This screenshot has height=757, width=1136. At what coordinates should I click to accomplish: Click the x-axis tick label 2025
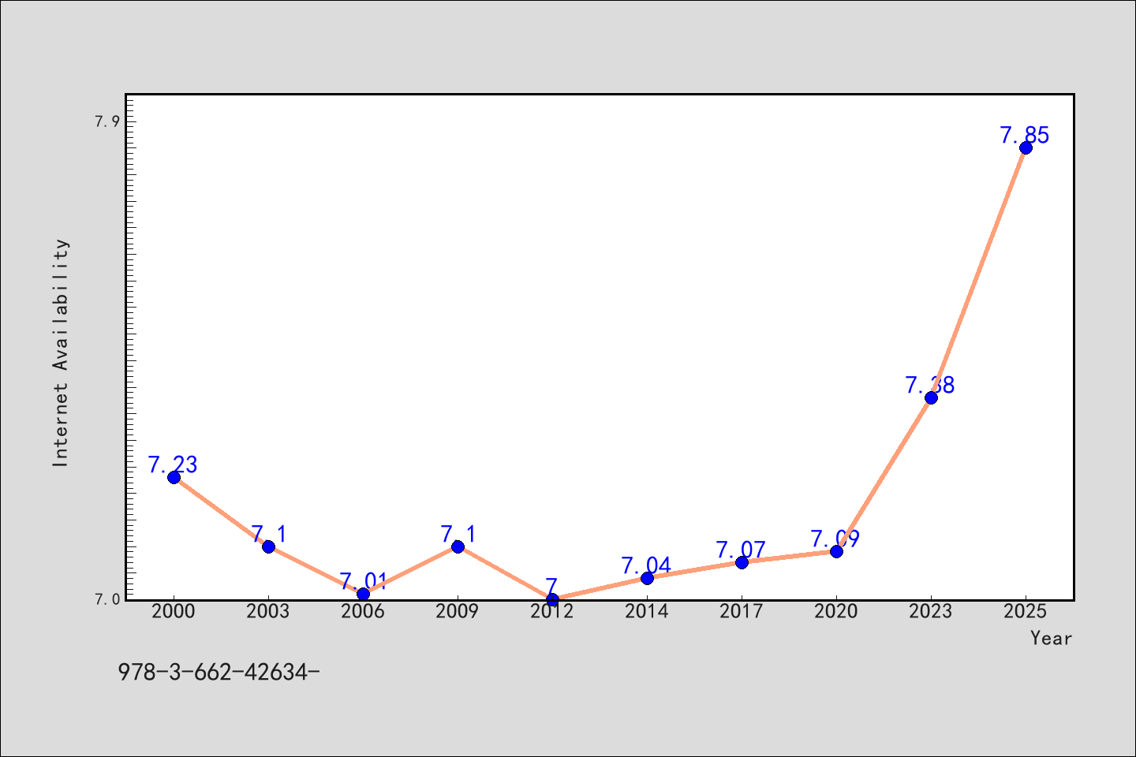(x=1026, y=611)
